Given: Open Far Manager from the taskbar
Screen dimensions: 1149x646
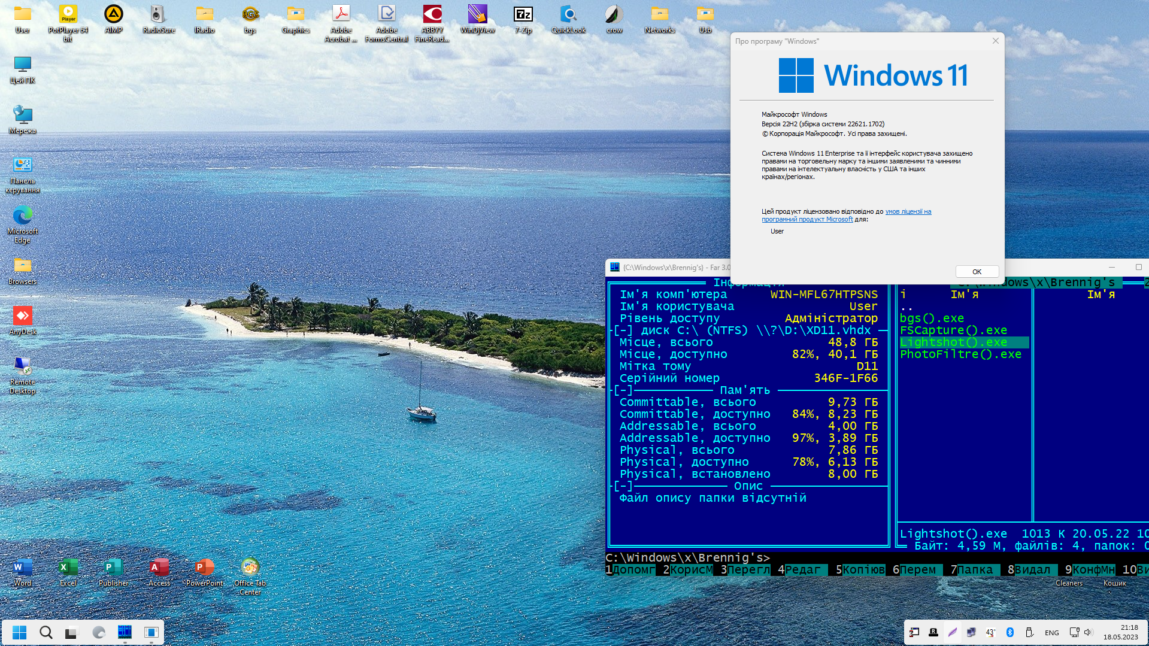Looking at the screenshot, I should tap(125, 632).
